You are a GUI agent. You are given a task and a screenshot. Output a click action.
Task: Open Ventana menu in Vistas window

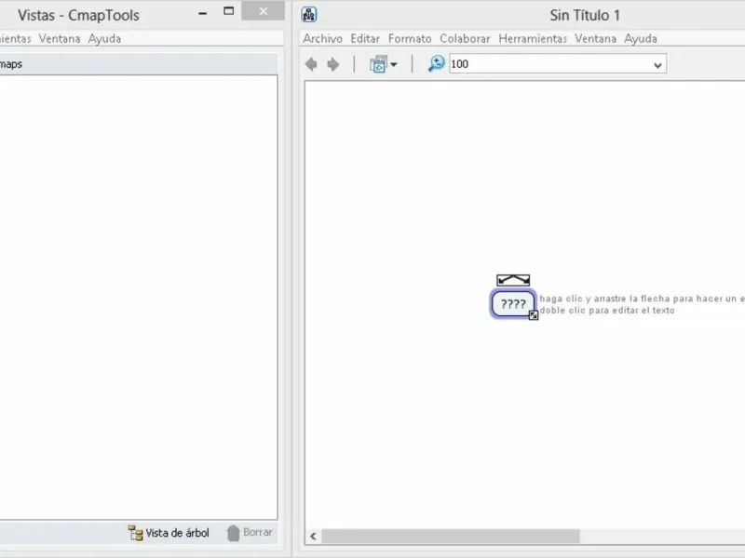pos(60,38)
